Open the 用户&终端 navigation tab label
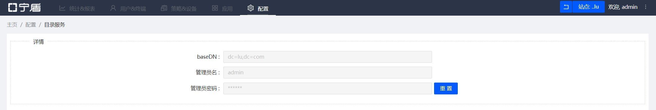 [133, 9]
